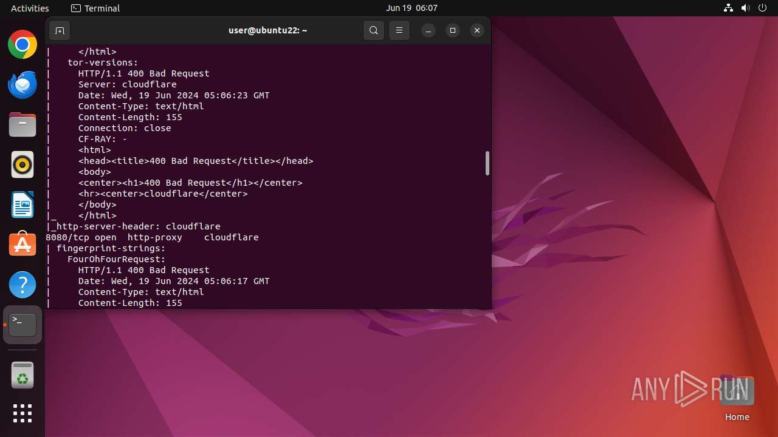Open the Files manager from dock
Image resolution: width=778 pixels, height=437 pixels.
(22, 124)
